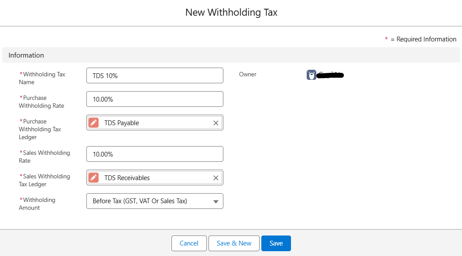Screen dimensions: 462x256
Task: Click the Purchase Withholding Tax Ledger label
Action: pyautogui.click(x=40, y=129)
